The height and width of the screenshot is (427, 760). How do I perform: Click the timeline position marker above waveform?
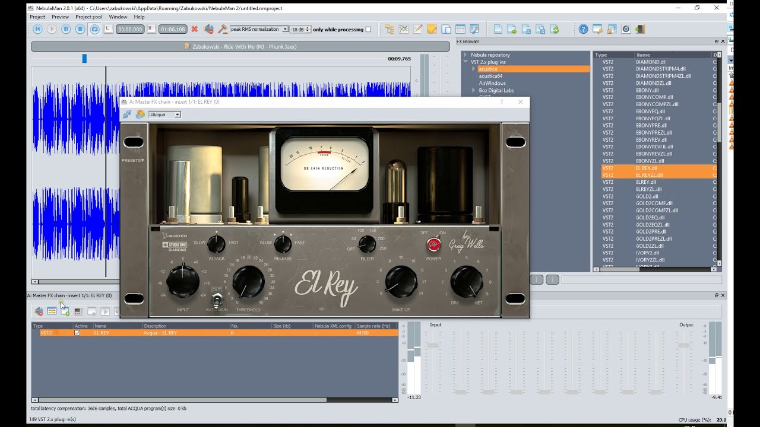click(x=84, y=58)
